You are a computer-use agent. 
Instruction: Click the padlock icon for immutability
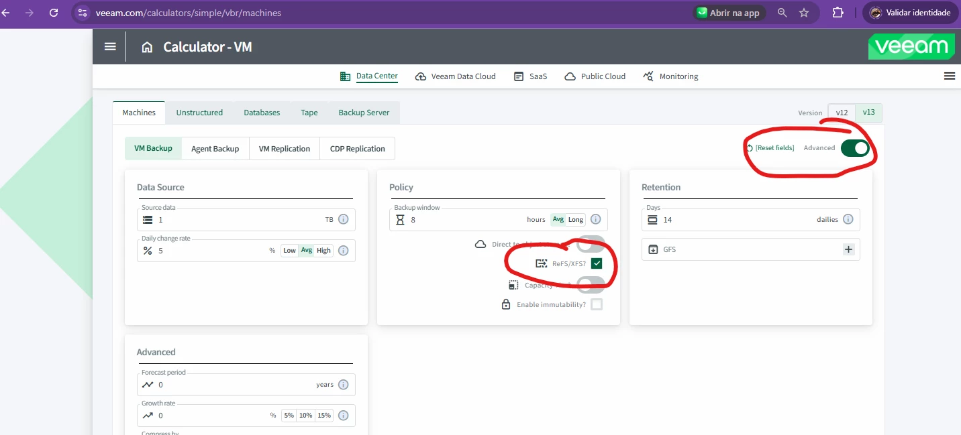[x=506, y=305]
